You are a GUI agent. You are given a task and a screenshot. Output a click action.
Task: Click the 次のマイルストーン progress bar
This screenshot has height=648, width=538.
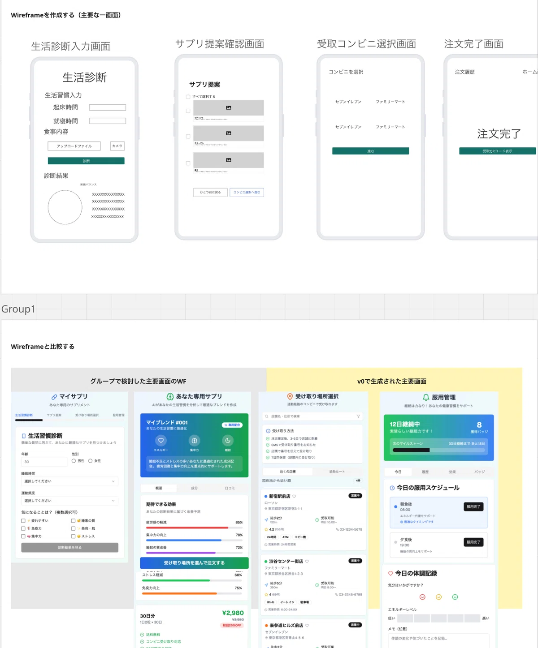[438, 450]
